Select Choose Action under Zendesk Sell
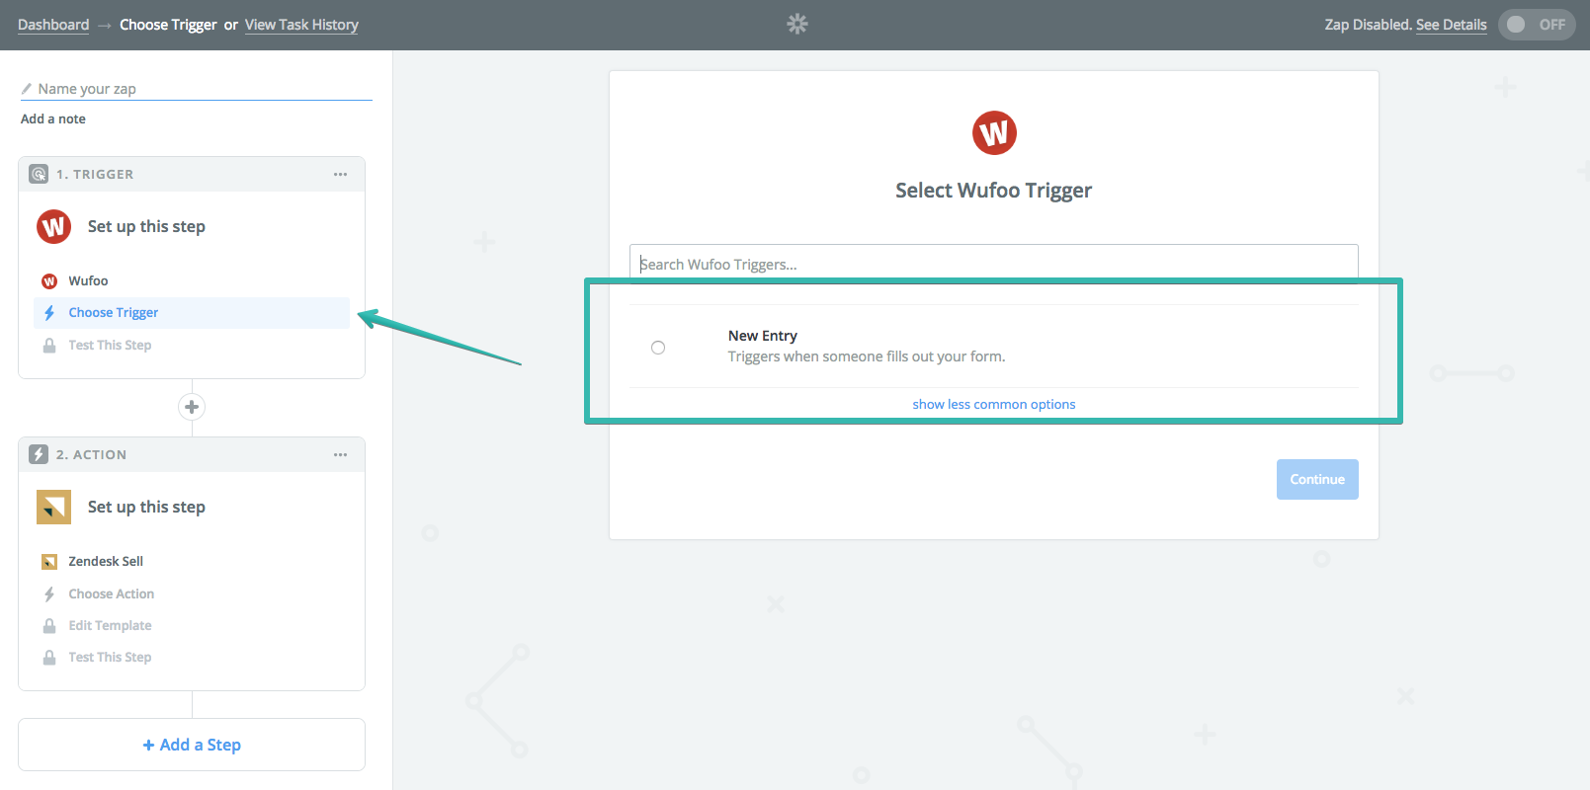 coord(111,593)
